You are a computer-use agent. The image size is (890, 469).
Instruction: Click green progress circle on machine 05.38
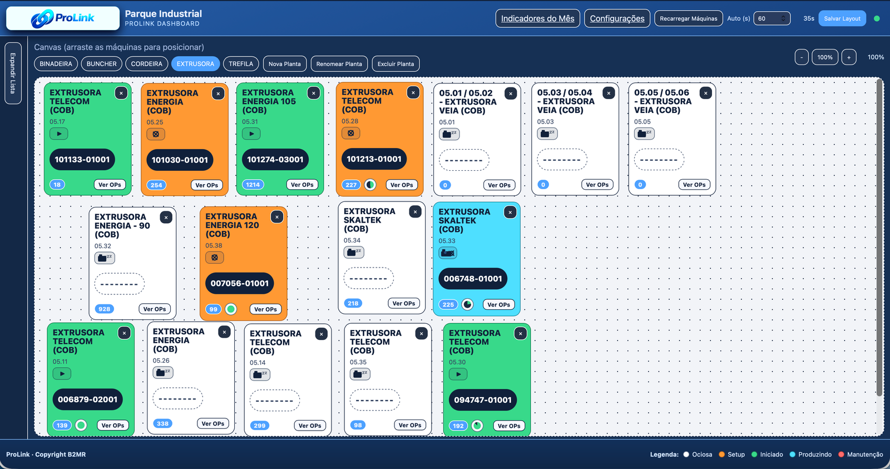point(231,309)
